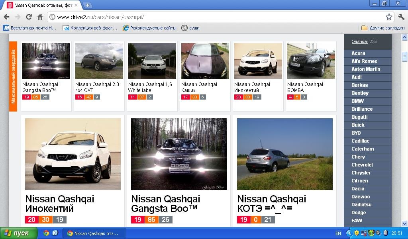Select Barkas in the brand list
The width and height of the screenshot is (408, 239).
[368, 85]
